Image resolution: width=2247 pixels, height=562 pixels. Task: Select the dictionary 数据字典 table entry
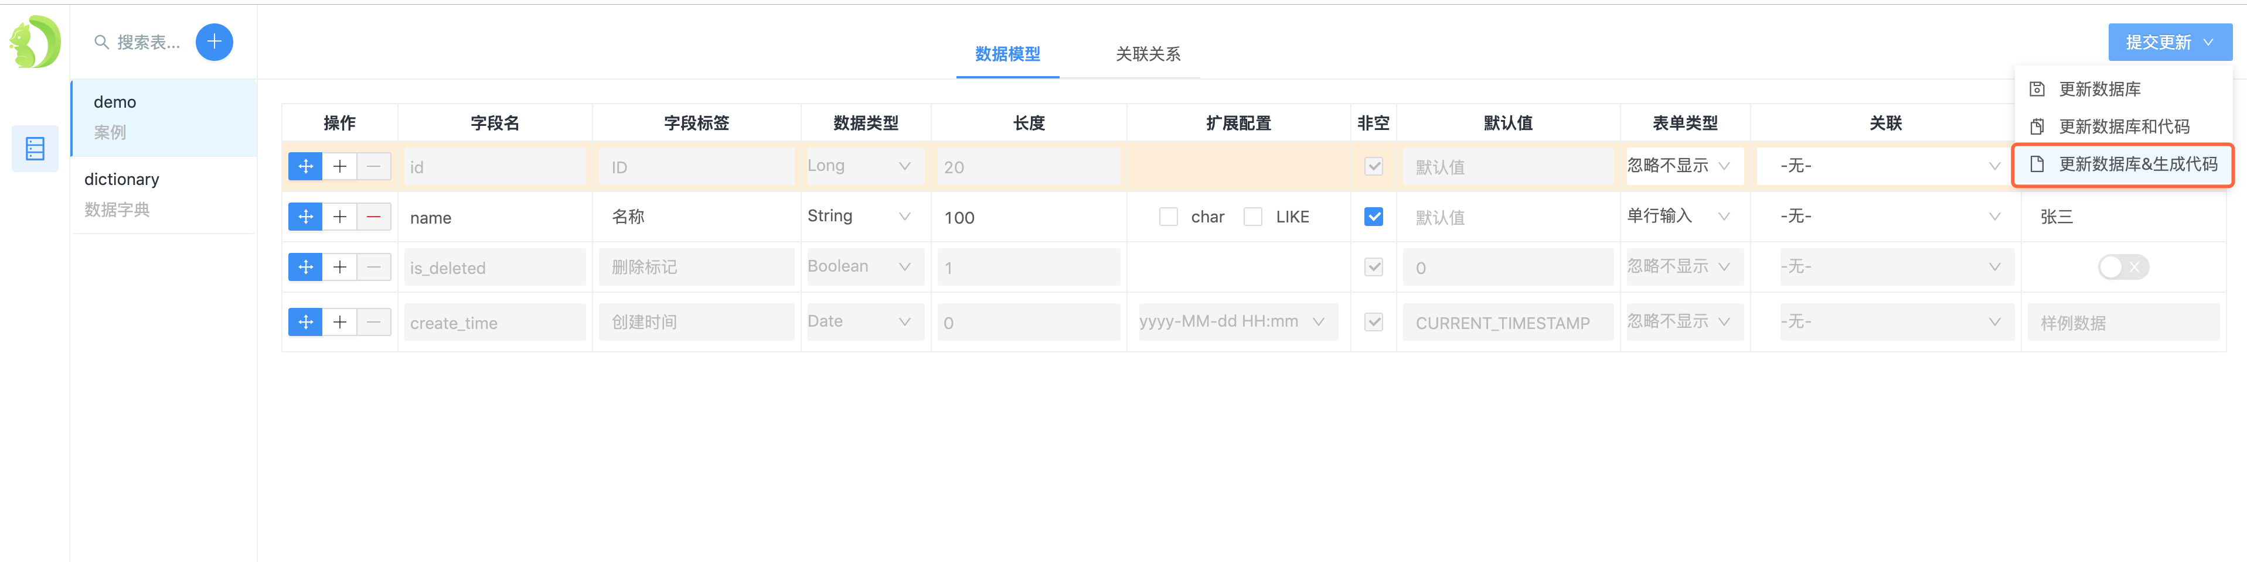click(x=164, y=194)
